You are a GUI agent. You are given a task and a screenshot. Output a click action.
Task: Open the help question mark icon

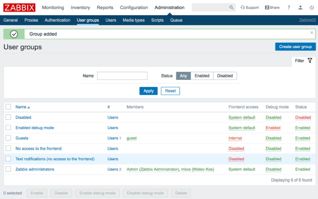pos(289,8)
